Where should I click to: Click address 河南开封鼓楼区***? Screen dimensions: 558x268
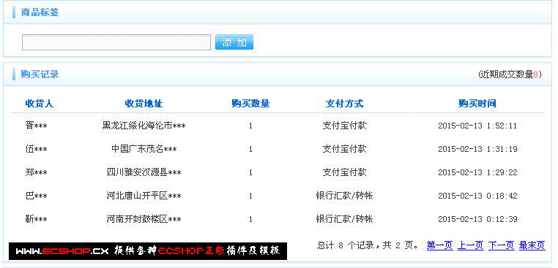(144, 219)
